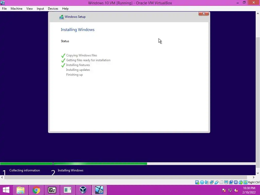Close the VirtualBox VM window
Screen dimensions: 260x195
click(x=254, y=3)
